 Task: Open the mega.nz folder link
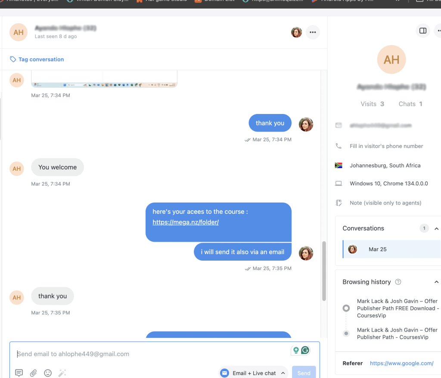point(186,222)
